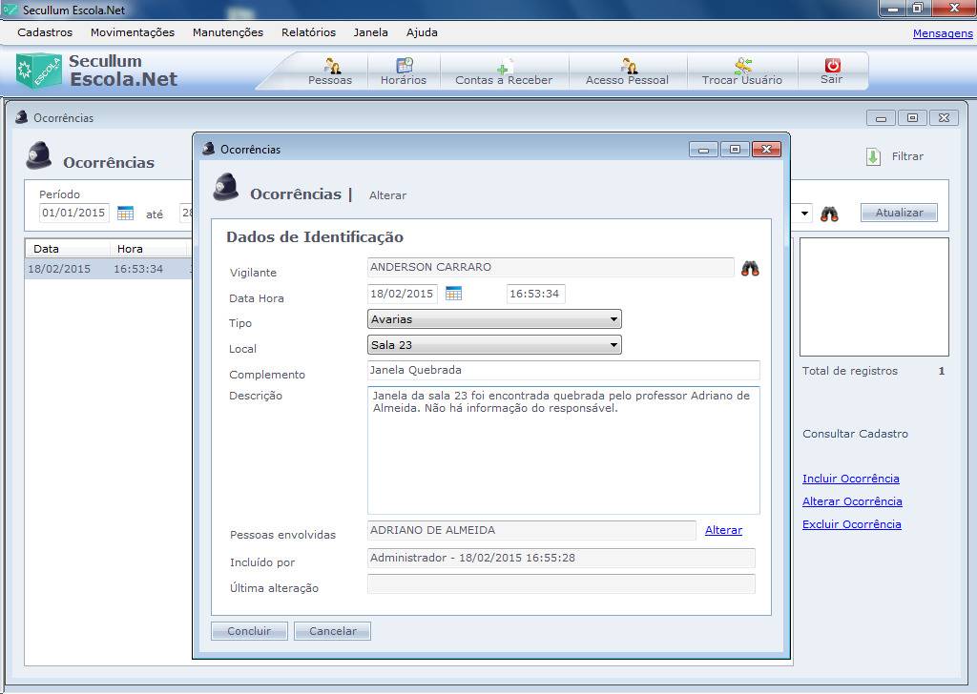Select the 18/02/2015 row in the list
This screenshot has width=977, height=694.
[109, 269]
